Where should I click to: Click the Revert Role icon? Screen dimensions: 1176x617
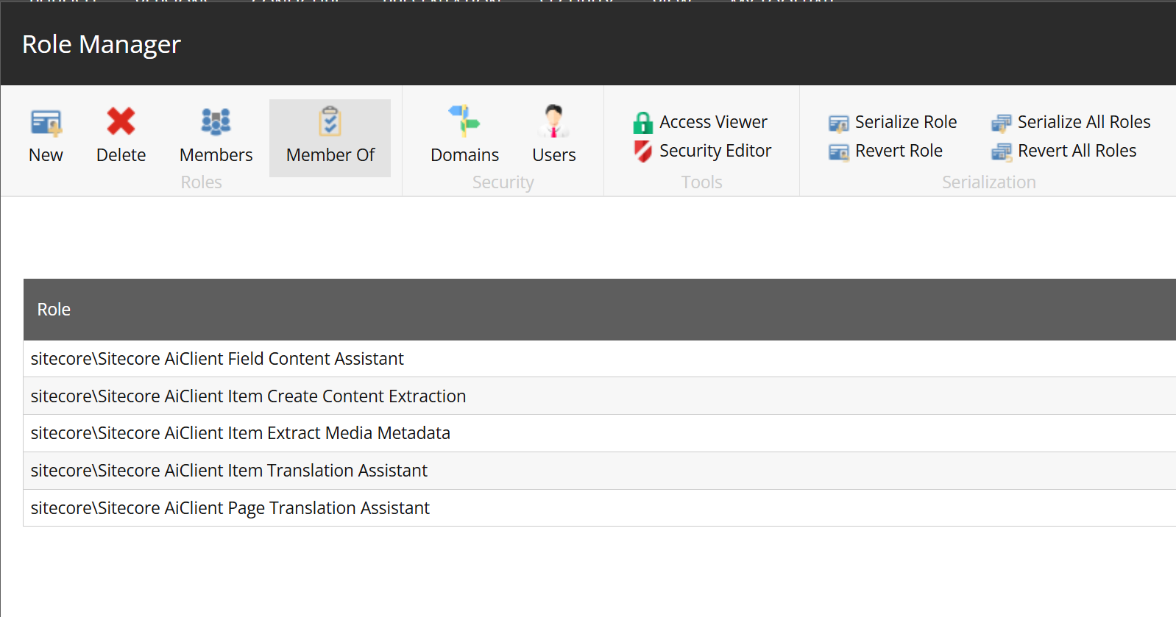838,152
